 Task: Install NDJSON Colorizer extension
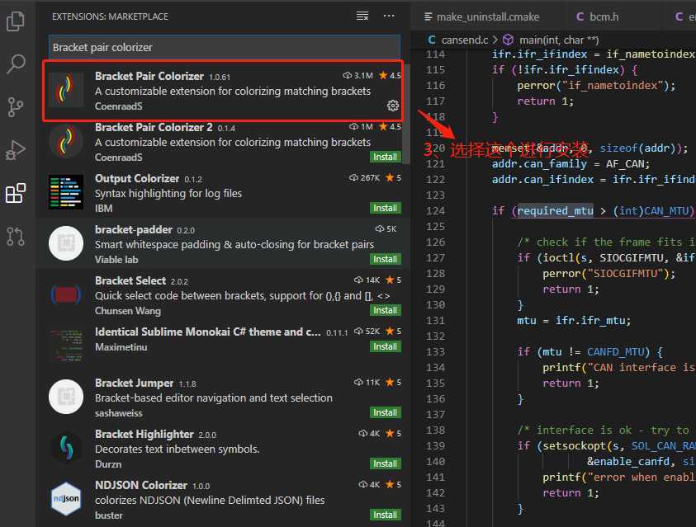click(386, 515)
